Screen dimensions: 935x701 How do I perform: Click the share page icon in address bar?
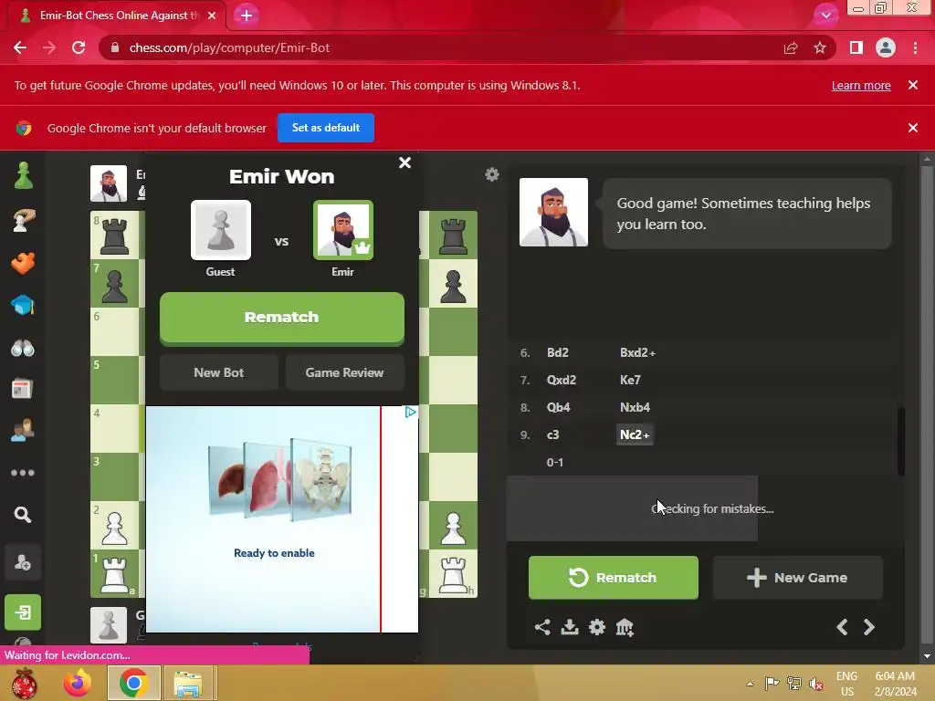[x=791, y=47]
